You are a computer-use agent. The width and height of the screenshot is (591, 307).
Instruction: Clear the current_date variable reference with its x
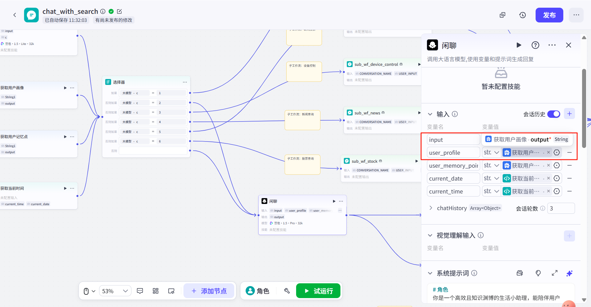(x=548, y=178)
